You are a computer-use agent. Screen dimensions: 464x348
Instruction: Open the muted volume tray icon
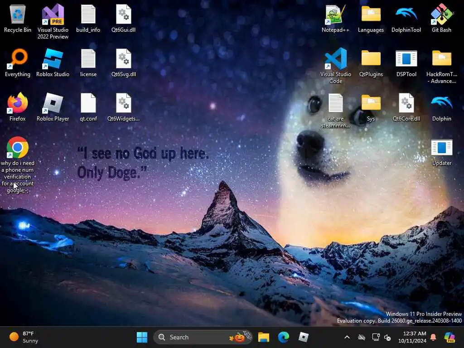pos(387,337)
